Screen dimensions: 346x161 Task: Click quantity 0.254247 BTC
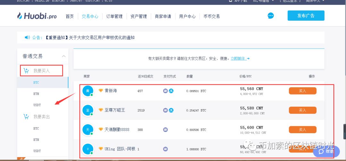(x=196, y=111)
